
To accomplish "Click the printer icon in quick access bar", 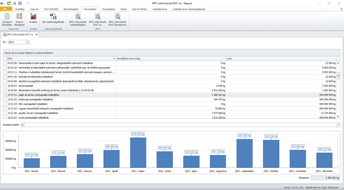I will pyautogui.click(x=15, y=3).
